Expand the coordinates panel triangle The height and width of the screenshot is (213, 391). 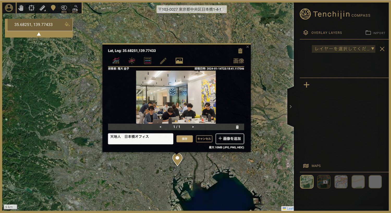[39, 34]
